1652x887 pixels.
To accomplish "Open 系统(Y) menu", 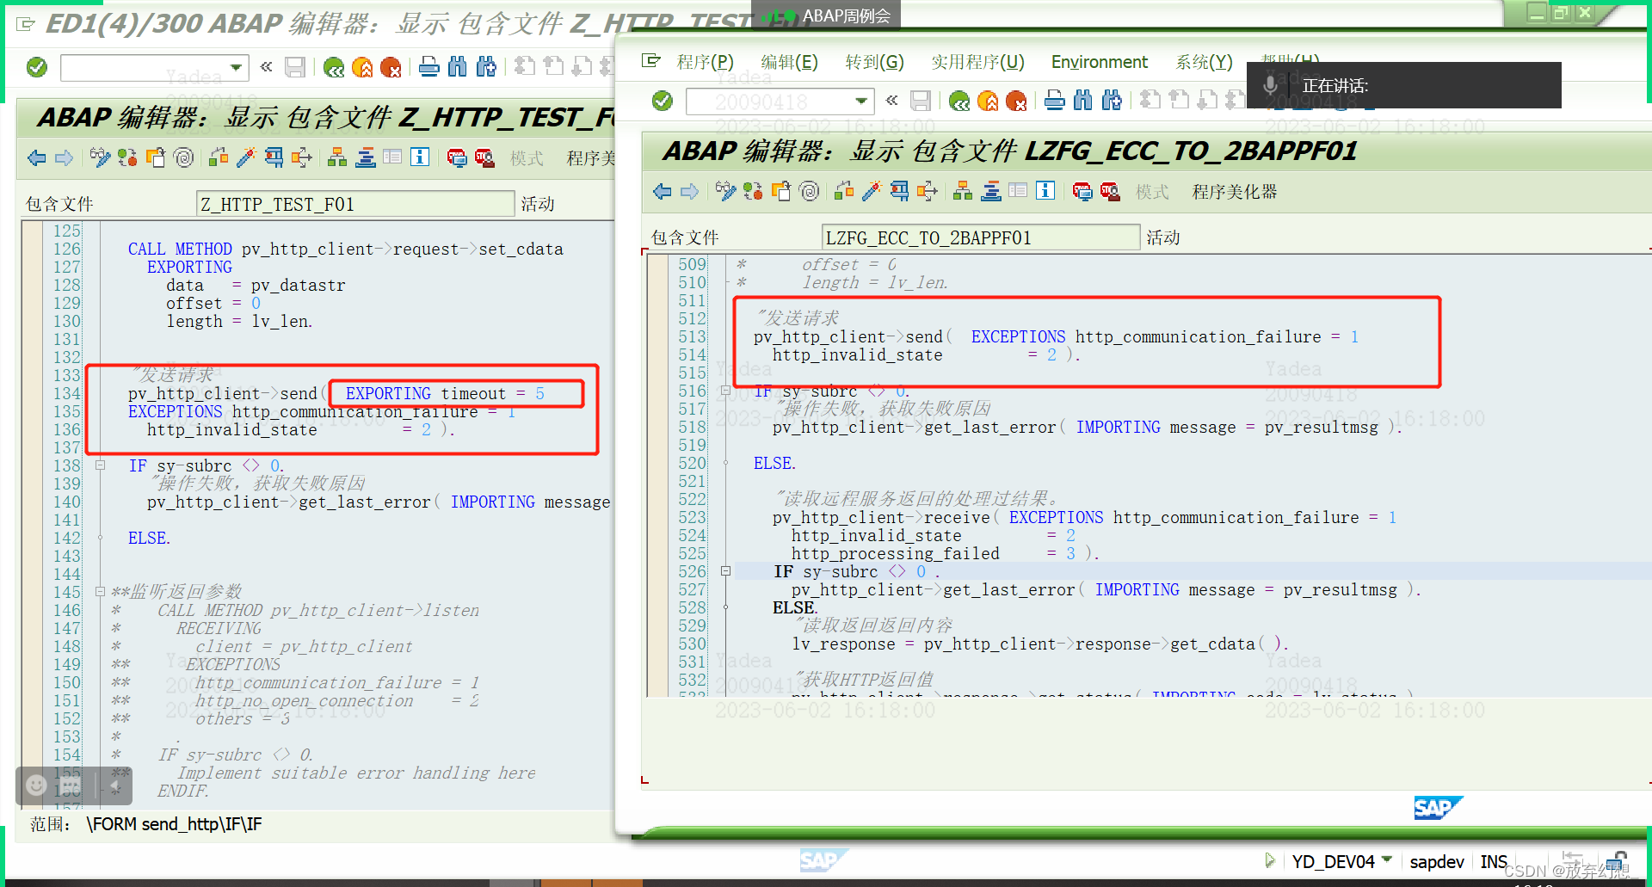I will 1204,62.
